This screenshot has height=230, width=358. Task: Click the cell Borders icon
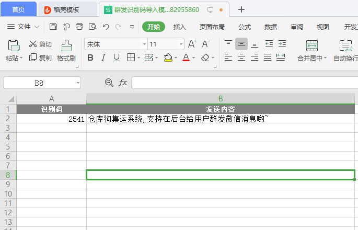(131, 57)
